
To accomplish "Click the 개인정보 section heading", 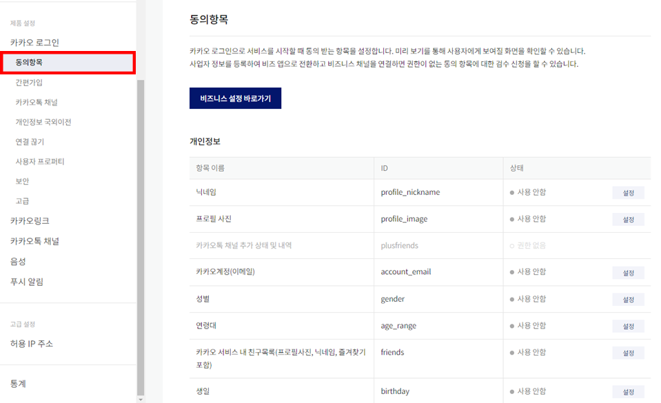I will (205, 142).
